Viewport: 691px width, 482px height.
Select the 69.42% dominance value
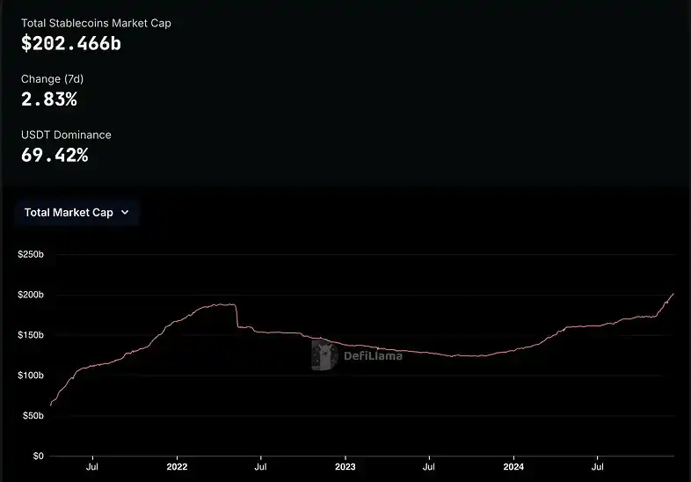click(x=55, y=156)
